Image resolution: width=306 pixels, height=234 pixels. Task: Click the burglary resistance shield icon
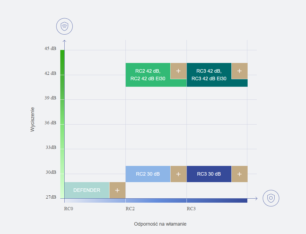point(271,198)
